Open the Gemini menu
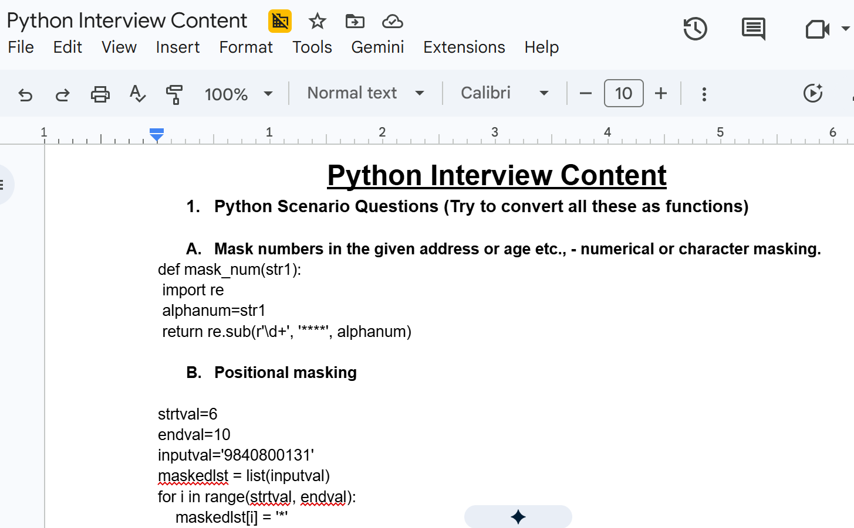 point(377,47)
